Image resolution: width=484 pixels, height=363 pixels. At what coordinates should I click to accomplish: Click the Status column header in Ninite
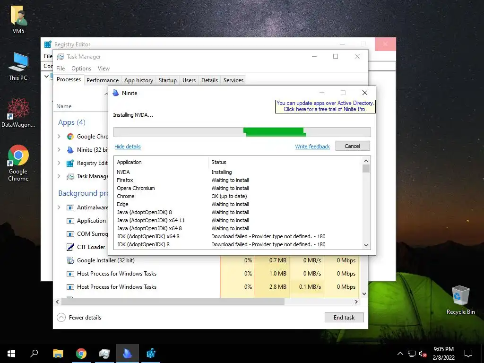[219, 163]
